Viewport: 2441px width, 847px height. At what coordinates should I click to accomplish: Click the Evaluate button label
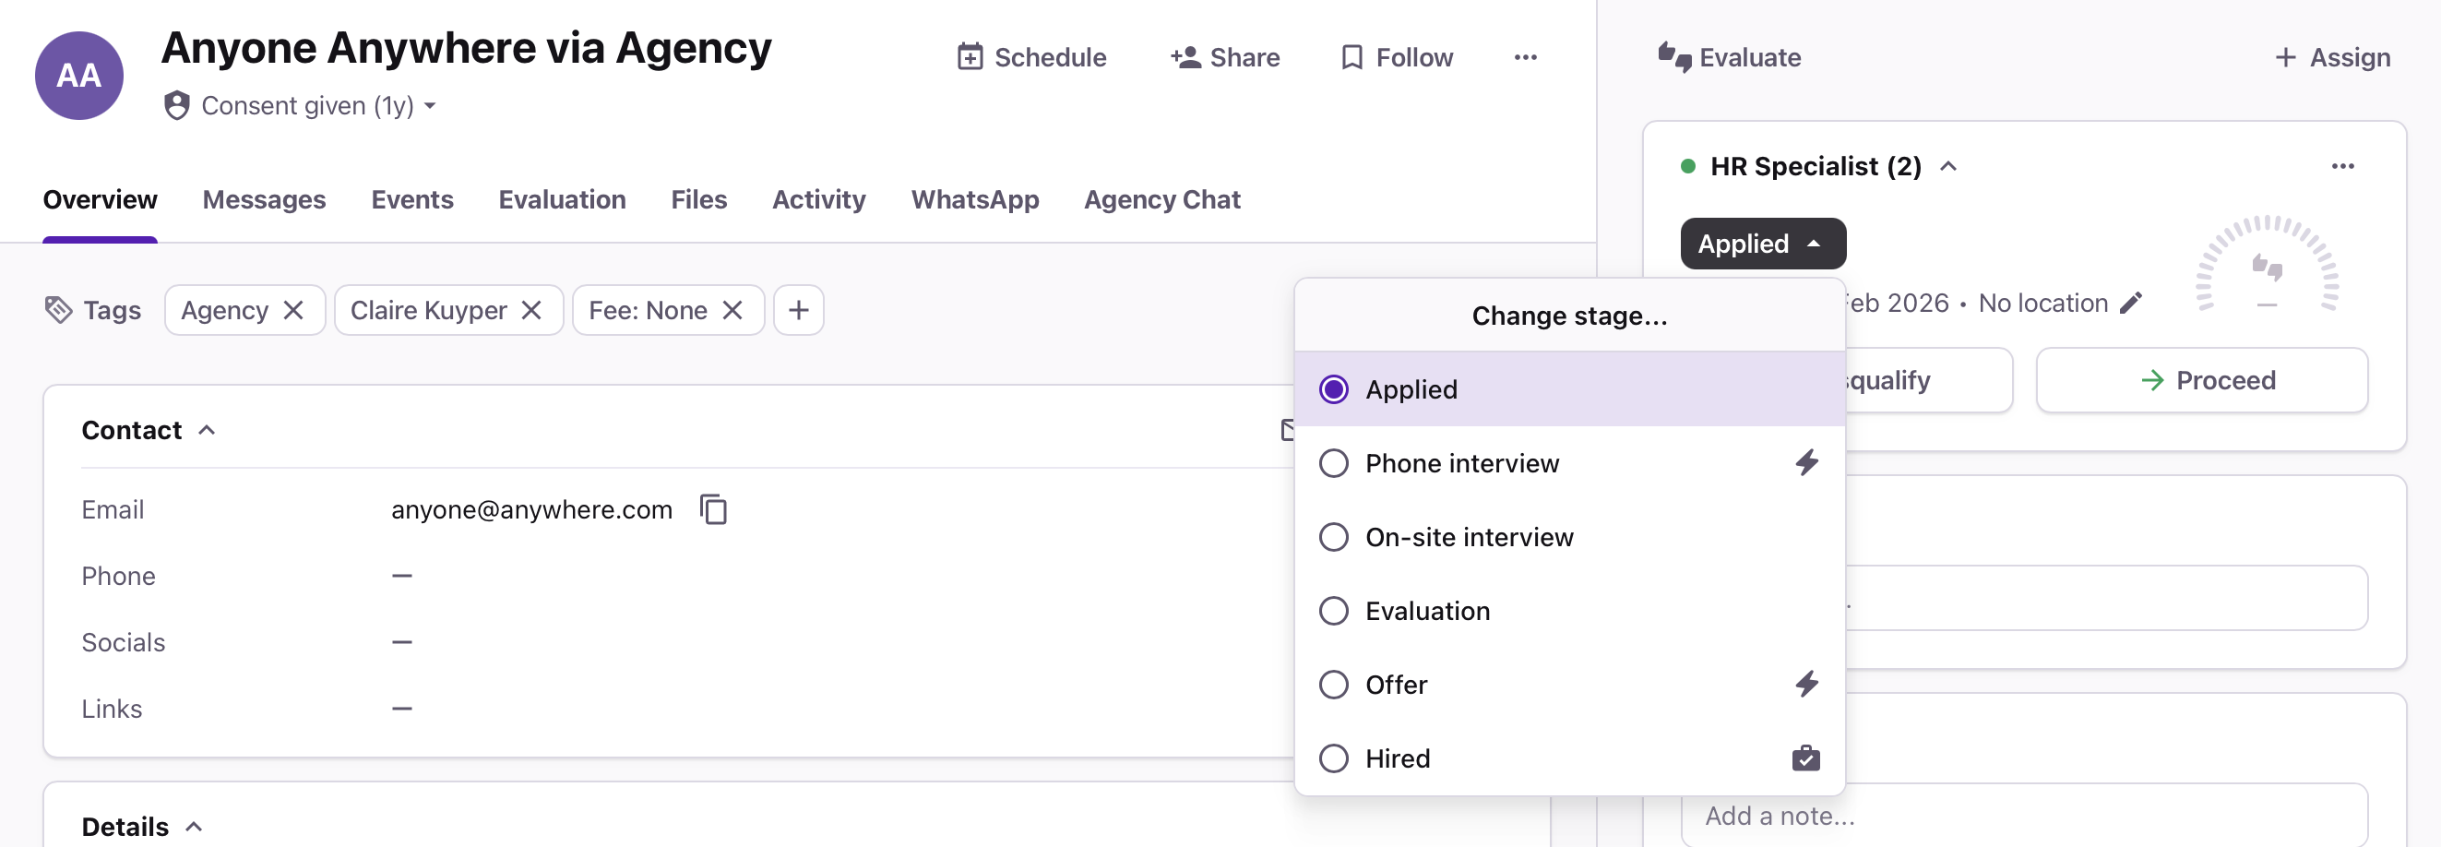(1749, 58)
